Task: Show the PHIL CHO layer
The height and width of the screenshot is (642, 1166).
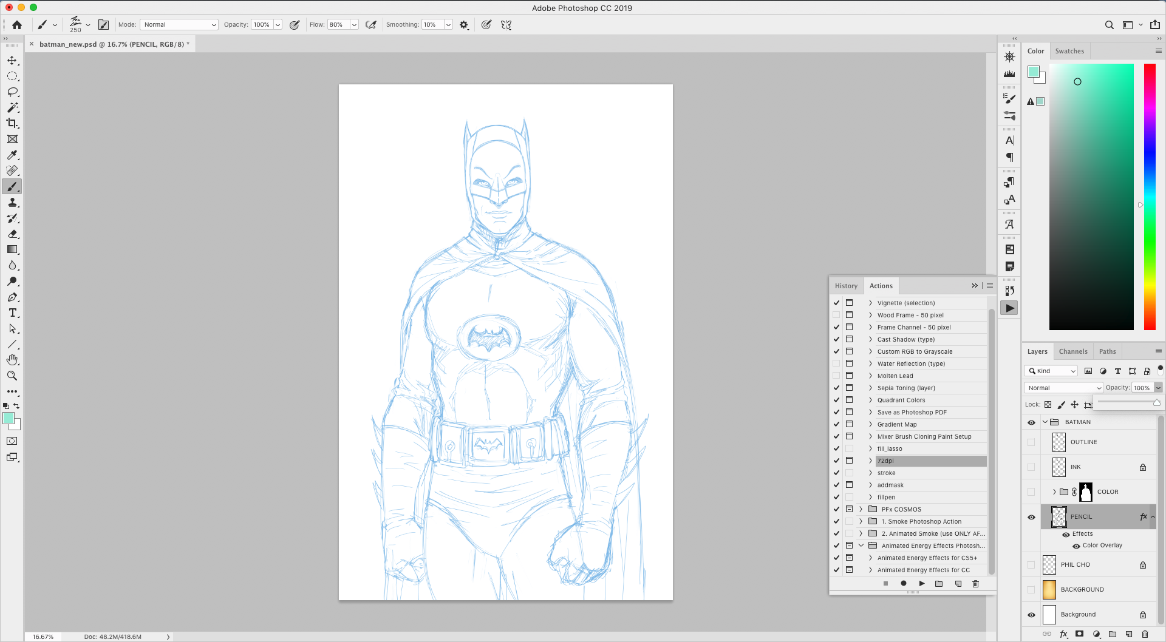Action: coord(1031,565)
